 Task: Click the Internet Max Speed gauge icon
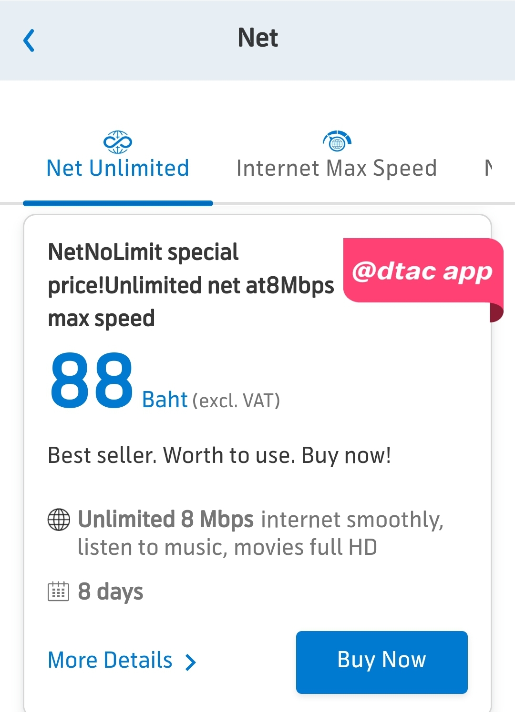[x=337, y=141]
